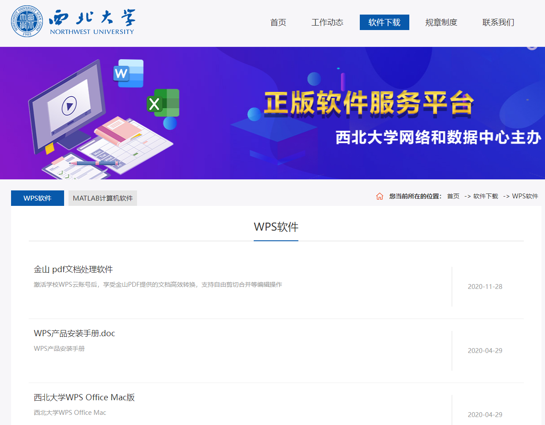Open the WPS产品安装手册.doc entry
Image resolution: width=545 pixels, height=425 pixels.
point(74,334)
